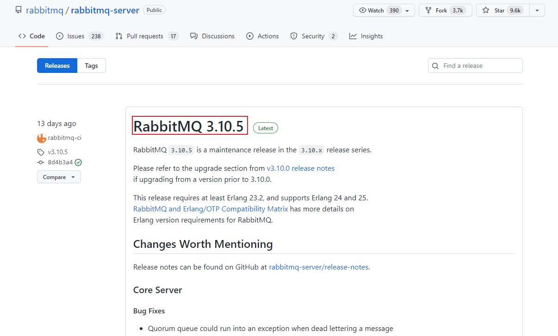Open the v3.10.0 release notes link
The image size is (558, 336).
coord(301,168)
